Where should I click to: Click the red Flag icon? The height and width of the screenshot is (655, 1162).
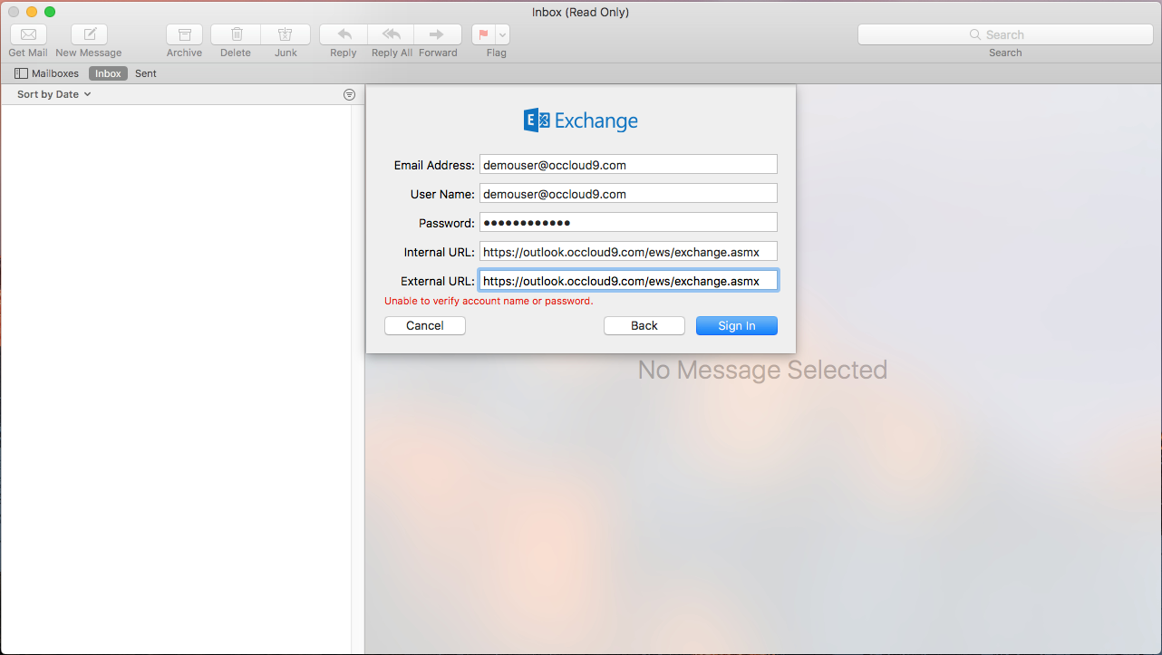pos(483,34)
